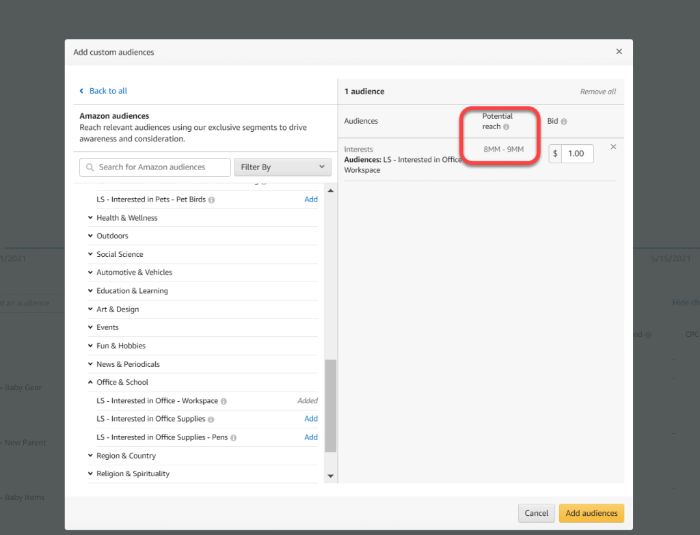Click info icon beside Bid header

coord(564,122)
